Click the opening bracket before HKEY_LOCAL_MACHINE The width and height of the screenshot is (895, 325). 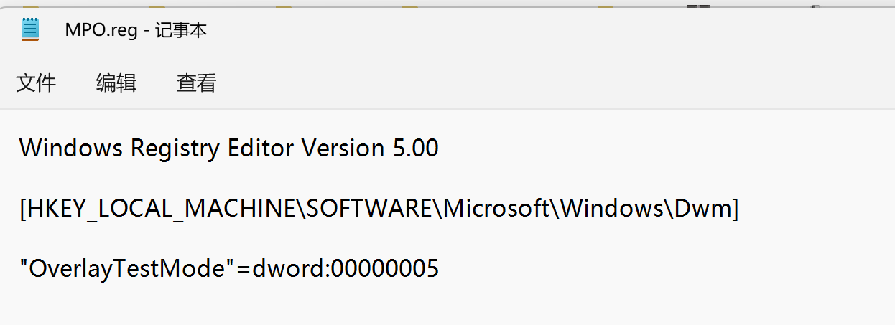pos(23,209)
